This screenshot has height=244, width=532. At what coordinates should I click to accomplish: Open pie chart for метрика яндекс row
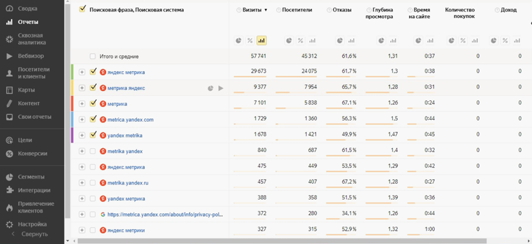coord(210,89)
